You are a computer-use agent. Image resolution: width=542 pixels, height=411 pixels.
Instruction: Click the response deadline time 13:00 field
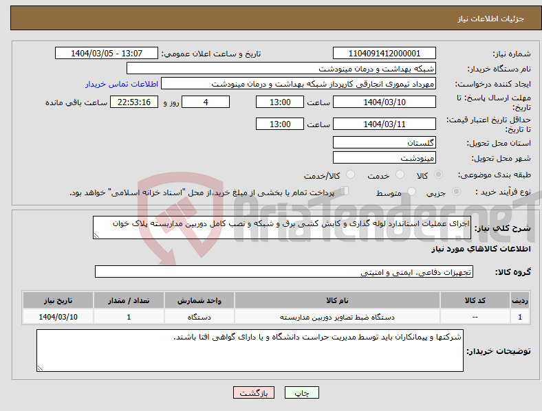click(x=280, y=102)
